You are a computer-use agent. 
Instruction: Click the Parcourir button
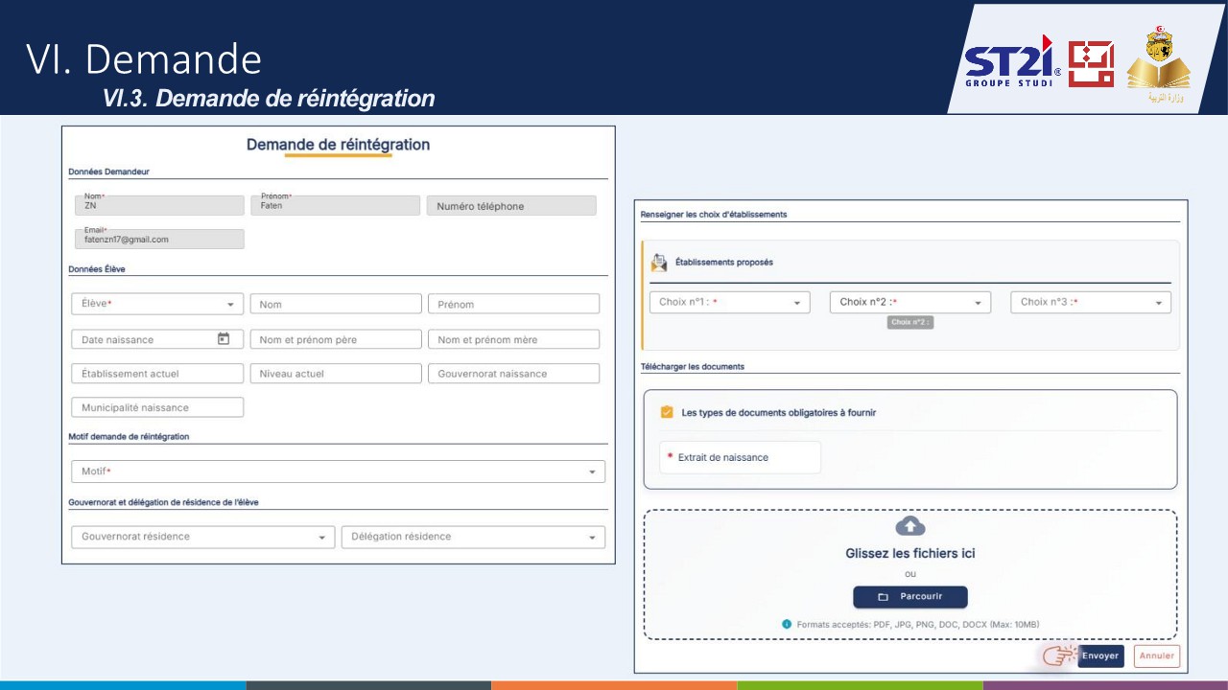pyautogui.click(x=910, y=597)
